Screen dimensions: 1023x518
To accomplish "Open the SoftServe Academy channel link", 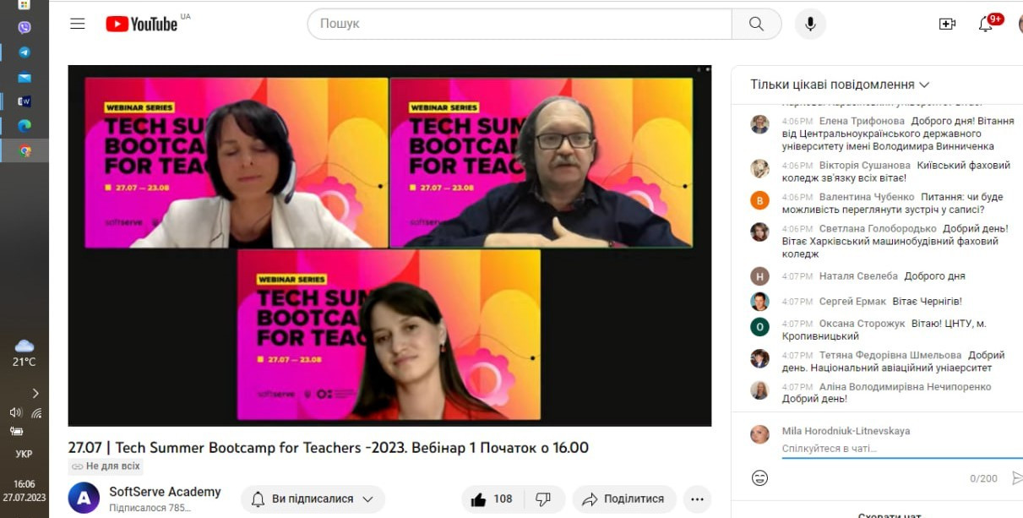I will pyautogui.click(x=165, y=492).
